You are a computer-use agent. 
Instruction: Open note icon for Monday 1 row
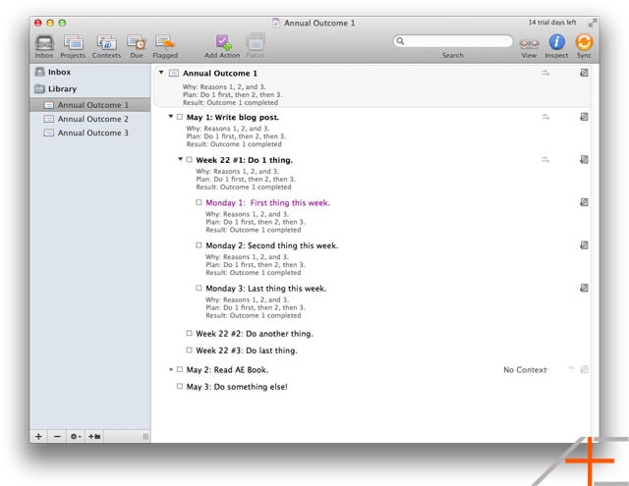(584, 202)
